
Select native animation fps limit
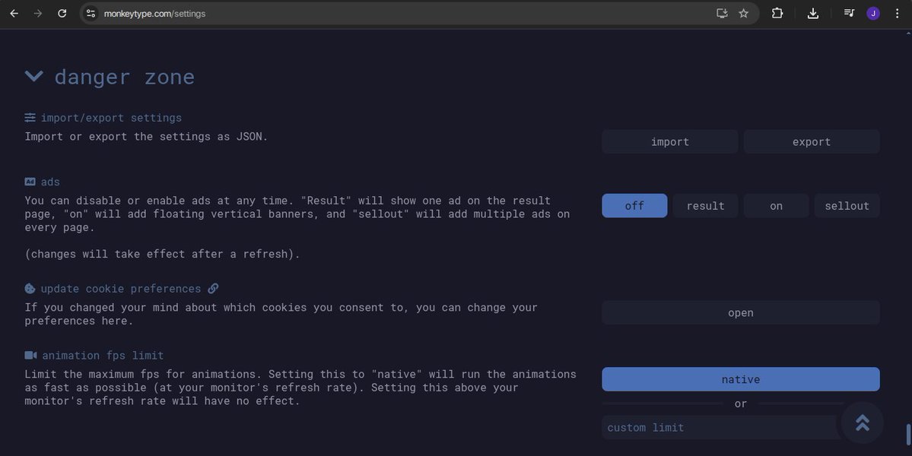pos(740,379)
